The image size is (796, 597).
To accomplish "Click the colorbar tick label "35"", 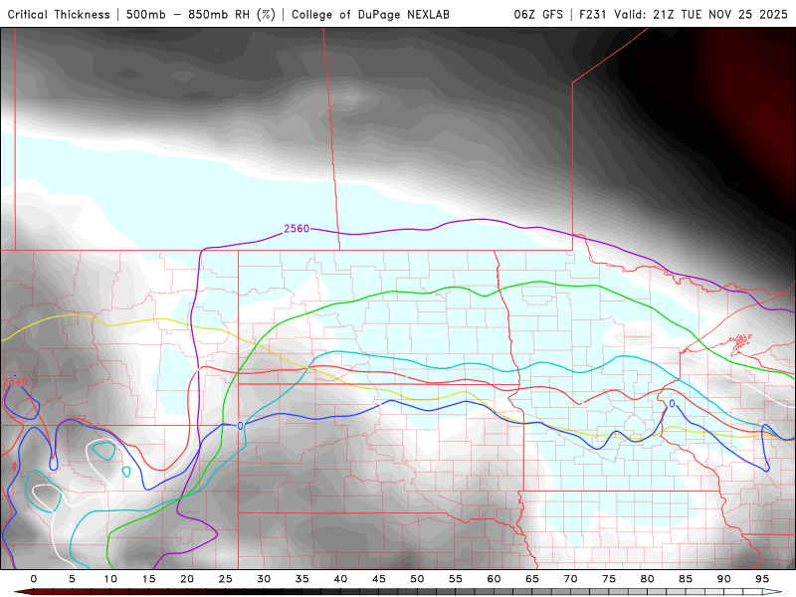I will tap(302, 579).
